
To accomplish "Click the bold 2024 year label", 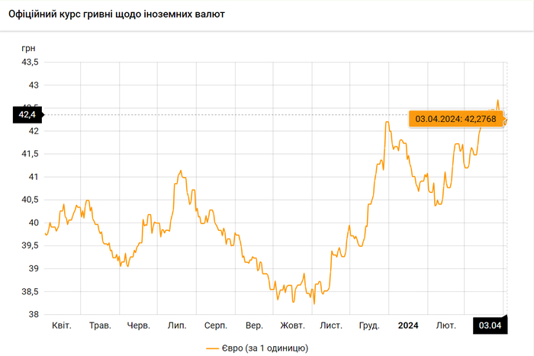I will tap(408, 326).
